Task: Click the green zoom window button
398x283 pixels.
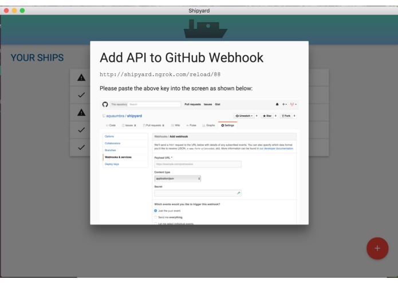Action: click(x=22, y=10)
